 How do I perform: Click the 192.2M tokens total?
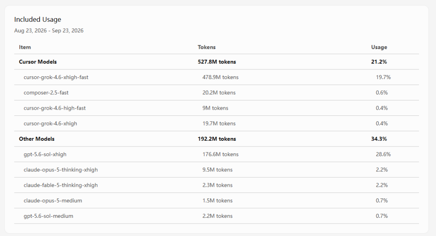tap(217, 139)
